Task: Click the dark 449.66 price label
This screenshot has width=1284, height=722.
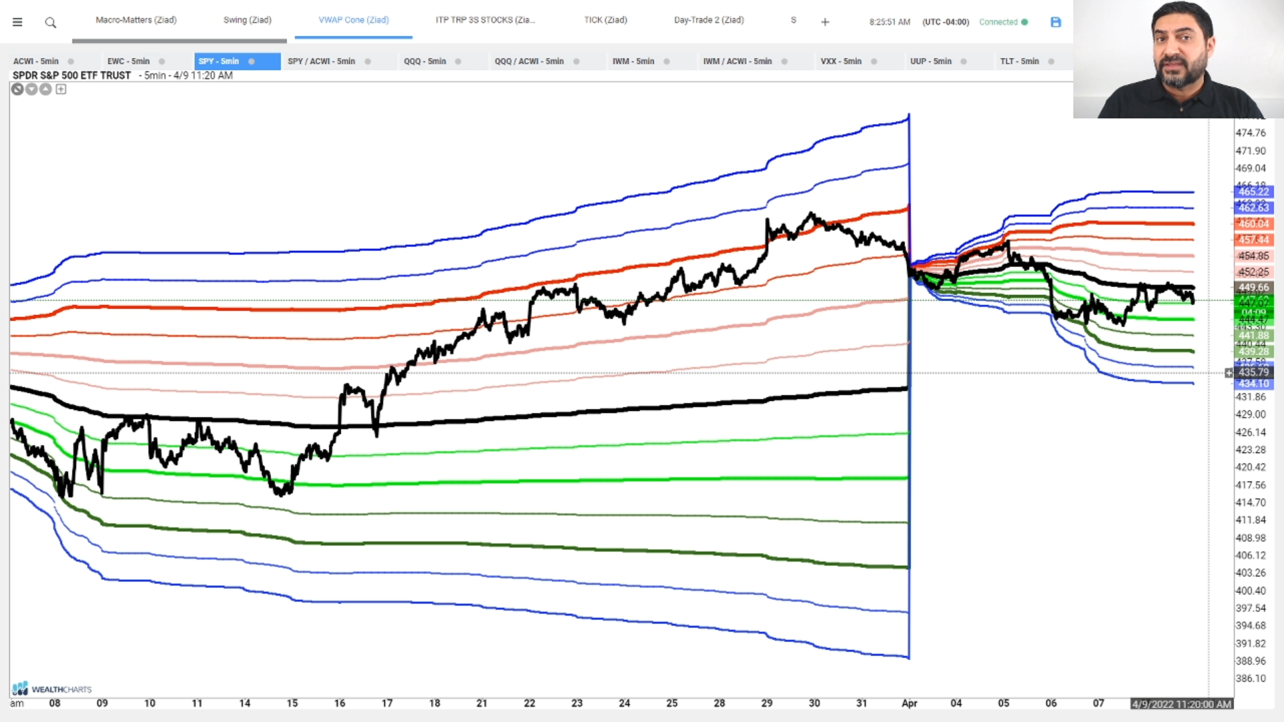Action: pos(1253,287)
